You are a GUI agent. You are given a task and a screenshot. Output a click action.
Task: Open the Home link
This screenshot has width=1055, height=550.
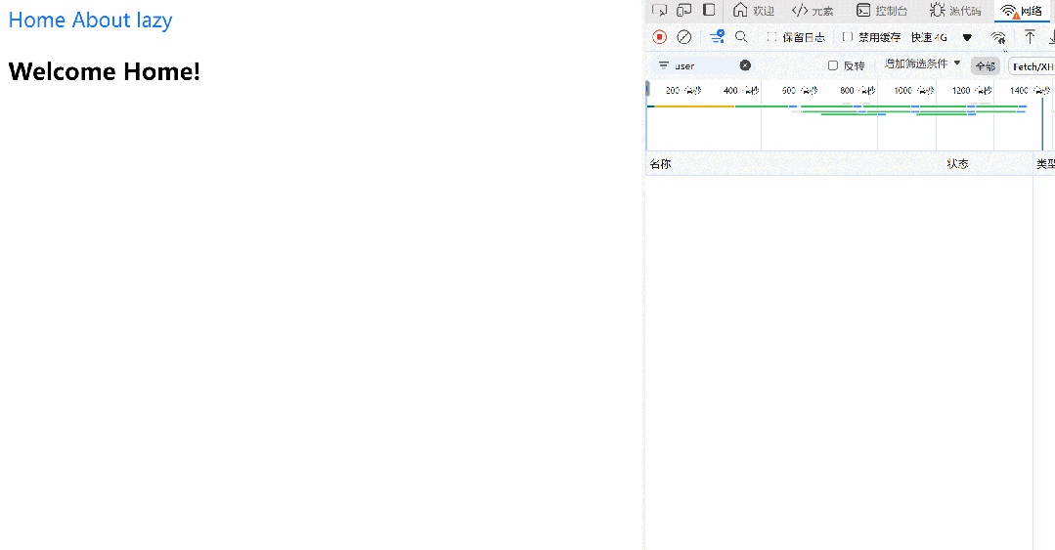(x=36, y=21)
